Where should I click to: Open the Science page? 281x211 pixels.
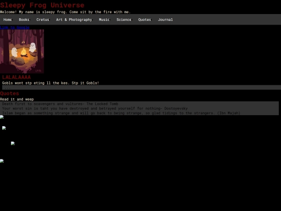click(x=124, y=20)
